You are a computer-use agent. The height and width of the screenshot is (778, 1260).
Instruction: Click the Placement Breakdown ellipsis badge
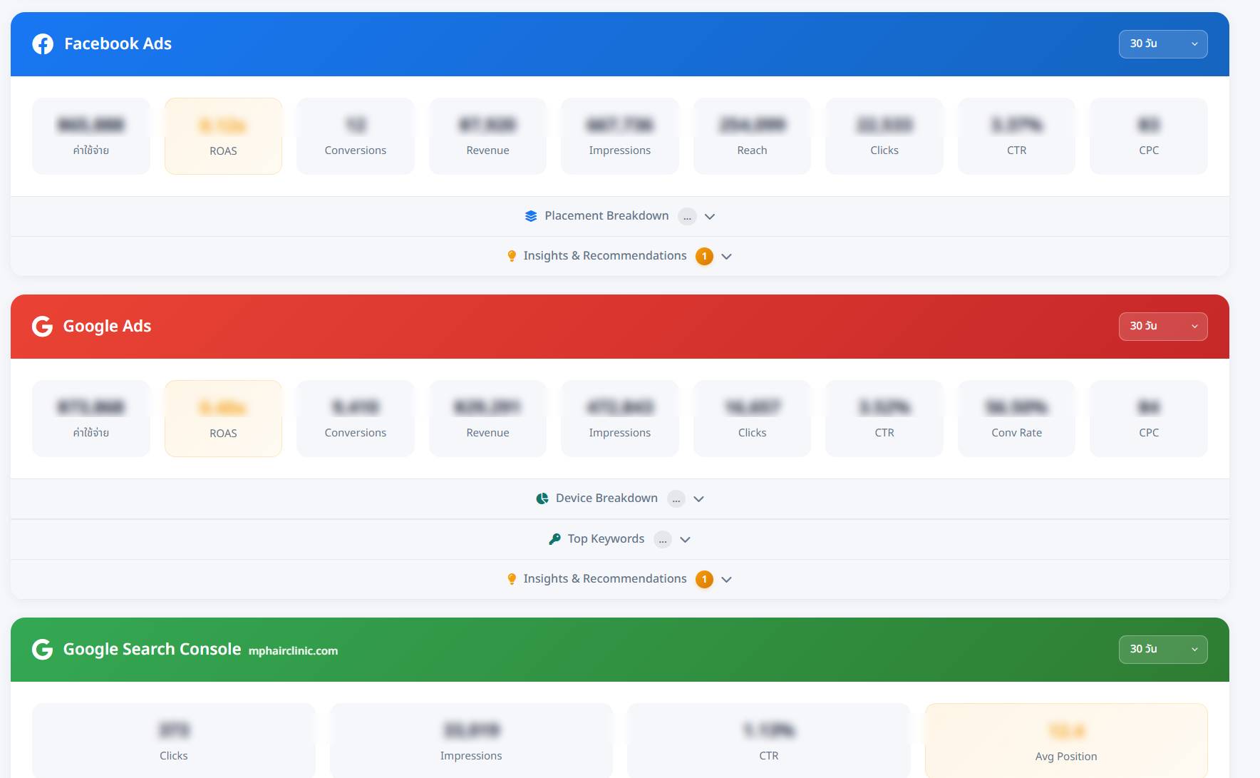click(x=687, y=216)
